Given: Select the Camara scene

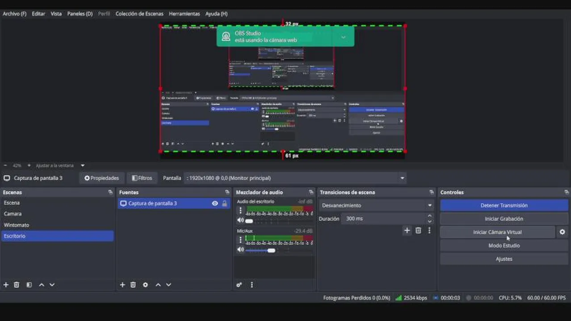Looking at the screenshot, I should click(57, 214).
